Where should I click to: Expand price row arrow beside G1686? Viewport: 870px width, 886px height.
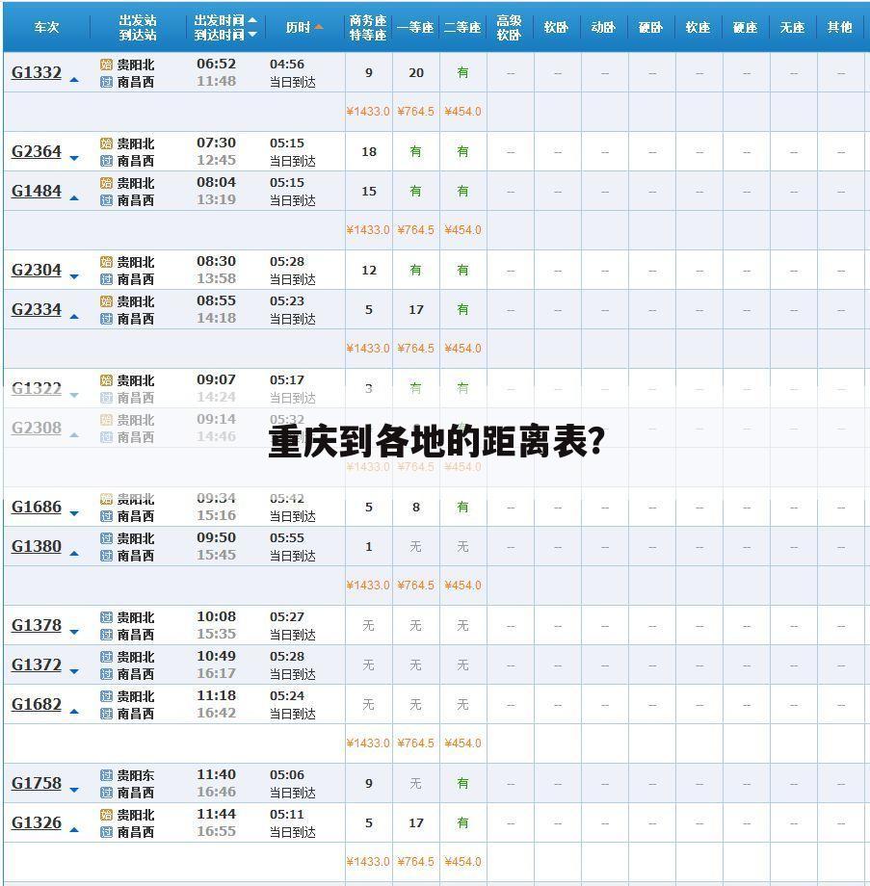pyautogui.click(x=74, y=513)
